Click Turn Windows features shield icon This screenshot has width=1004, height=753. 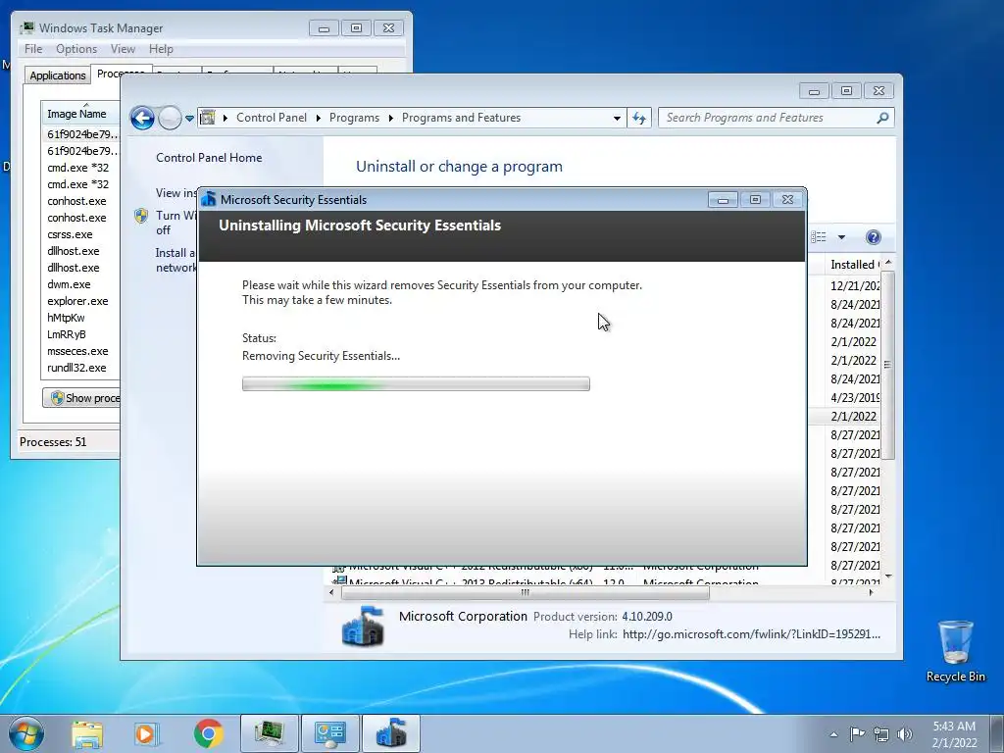pos(141,216)
